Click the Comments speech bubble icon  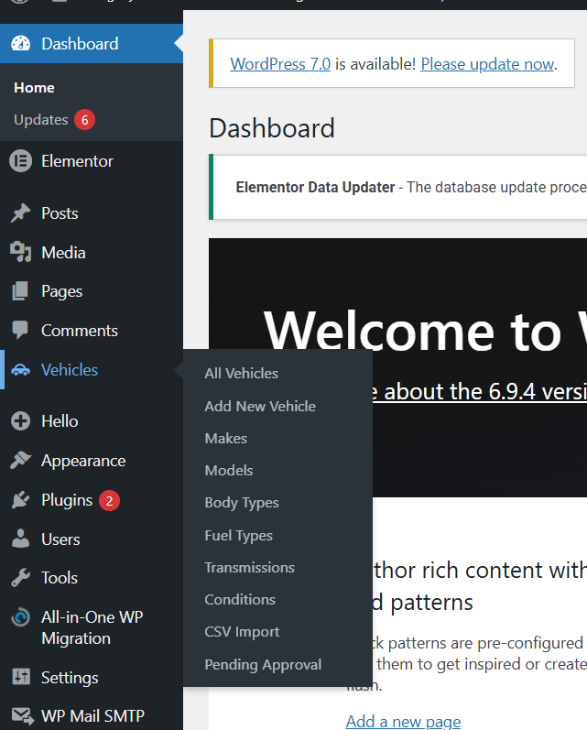pyautogui.click(x=20, y=330)
